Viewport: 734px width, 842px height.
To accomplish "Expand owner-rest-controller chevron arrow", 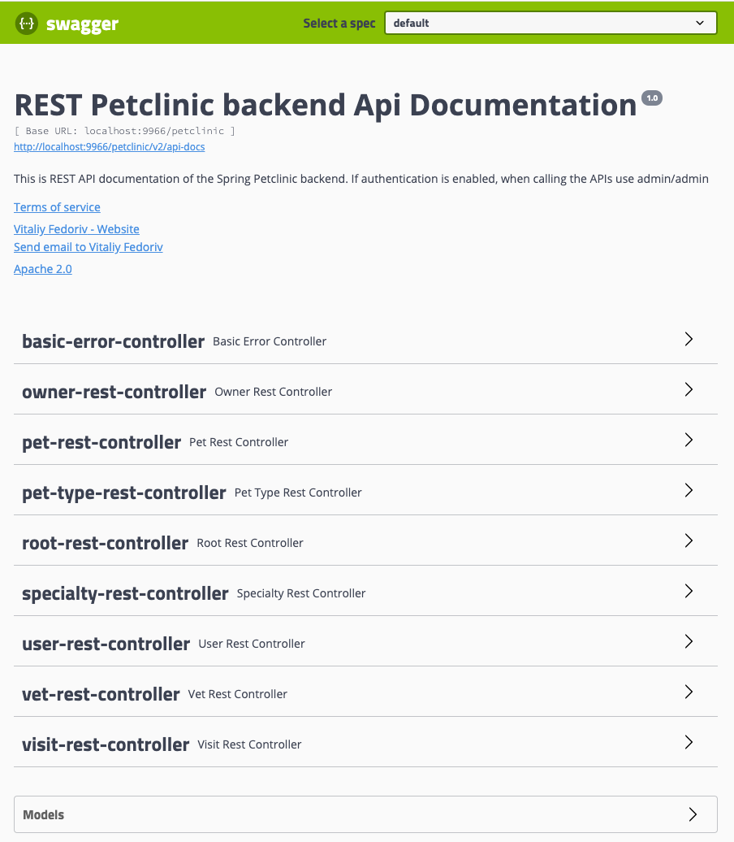I will [x=689, y=389].
